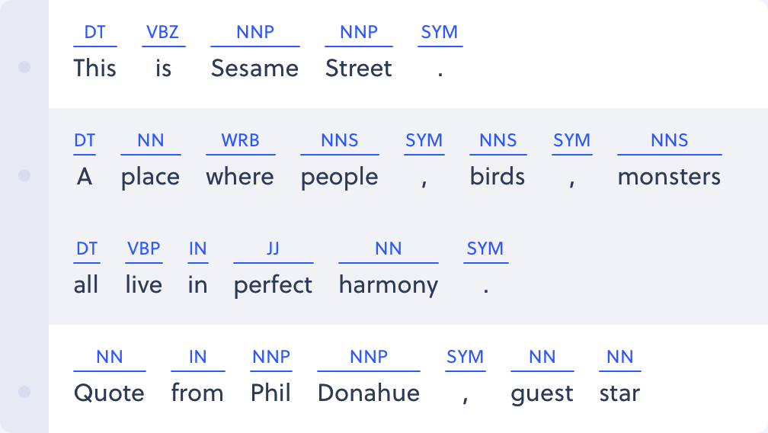Click the NNS tag above 'birds'
The width and height of the screenshot is (768, 433).
498,140
